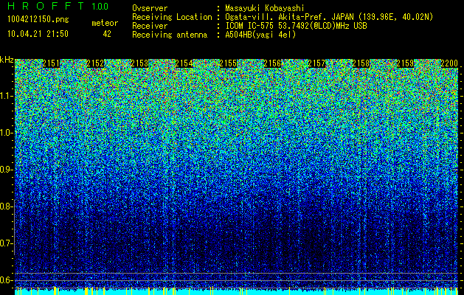This screenshot has width=464, height=295.
Task: Click the version number 1.0.0
Action: click(x=100, y=6)
